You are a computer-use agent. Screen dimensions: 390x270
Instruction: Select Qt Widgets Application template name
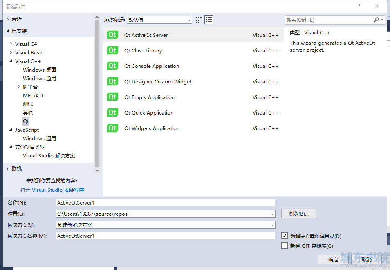[152, 128]
